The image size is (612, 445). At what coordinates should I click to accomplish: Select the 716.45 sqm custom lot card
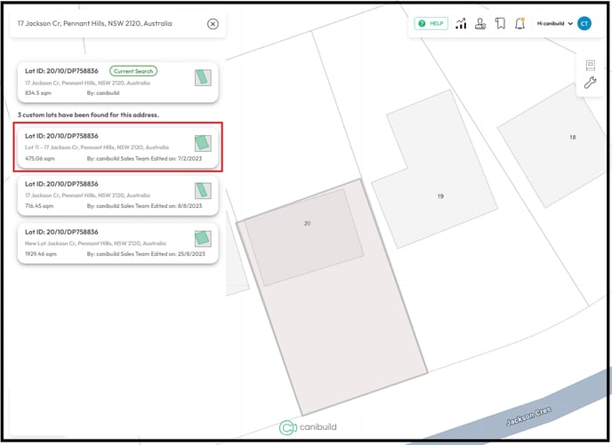107,195
